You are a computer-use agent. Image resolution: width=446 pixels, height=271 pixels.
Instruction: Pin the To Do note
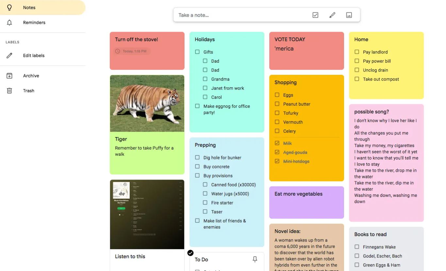click(255, 259)
